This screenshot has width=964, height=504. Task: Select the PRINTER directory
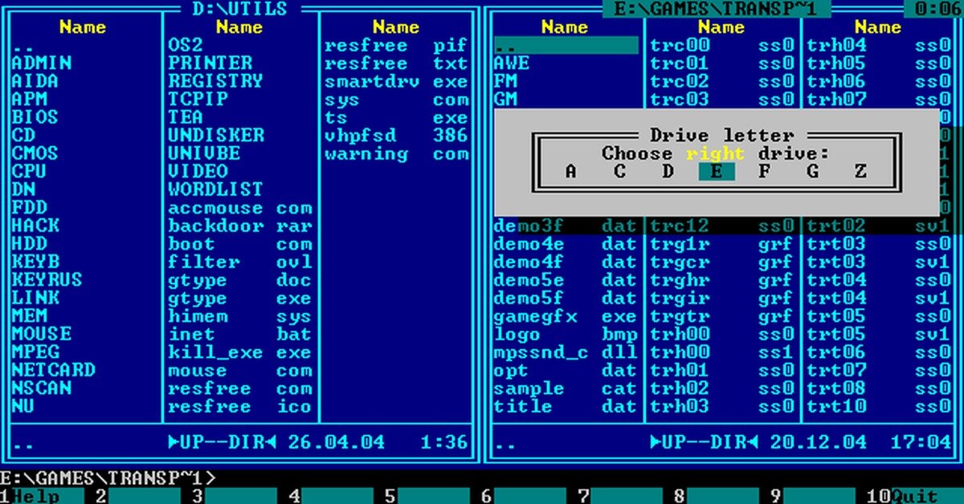(240, 63)
